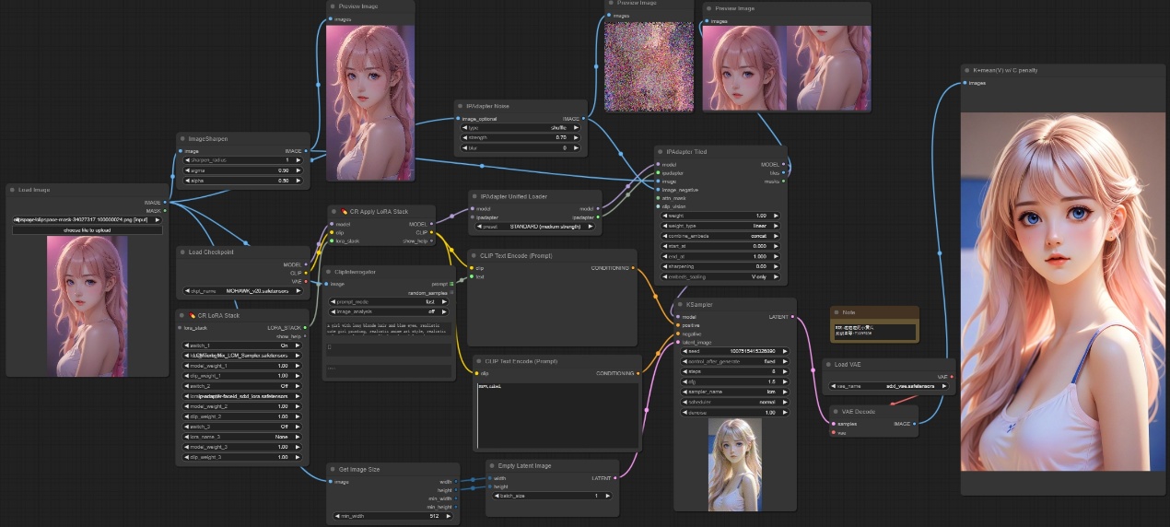This screenshot has height=527, width=1170.
Task: Click the VAE Decode IMAGE output connector
Action: click(914, 424)
